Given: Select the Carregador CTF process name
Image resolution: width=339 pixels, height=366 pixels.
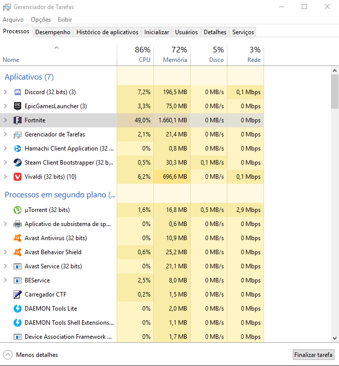Looking at the screenshot, I should tap(45, 295).
